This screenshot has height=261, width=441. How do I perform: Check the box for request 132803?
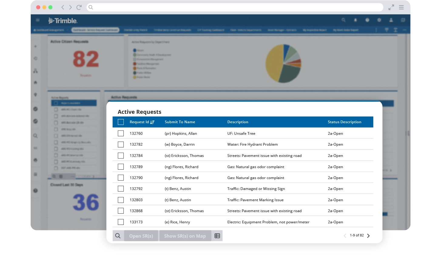[x=121, y=200]
